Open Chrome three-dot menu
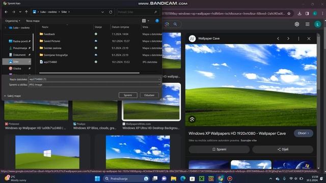The width and height of the screenshot is (326, 183). pos(322,14)
